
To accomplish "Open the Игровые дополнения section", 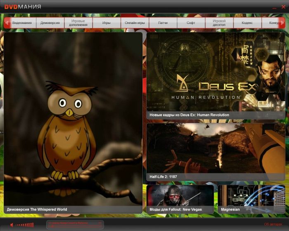I will pyautogui.click(x=78, y=23).
